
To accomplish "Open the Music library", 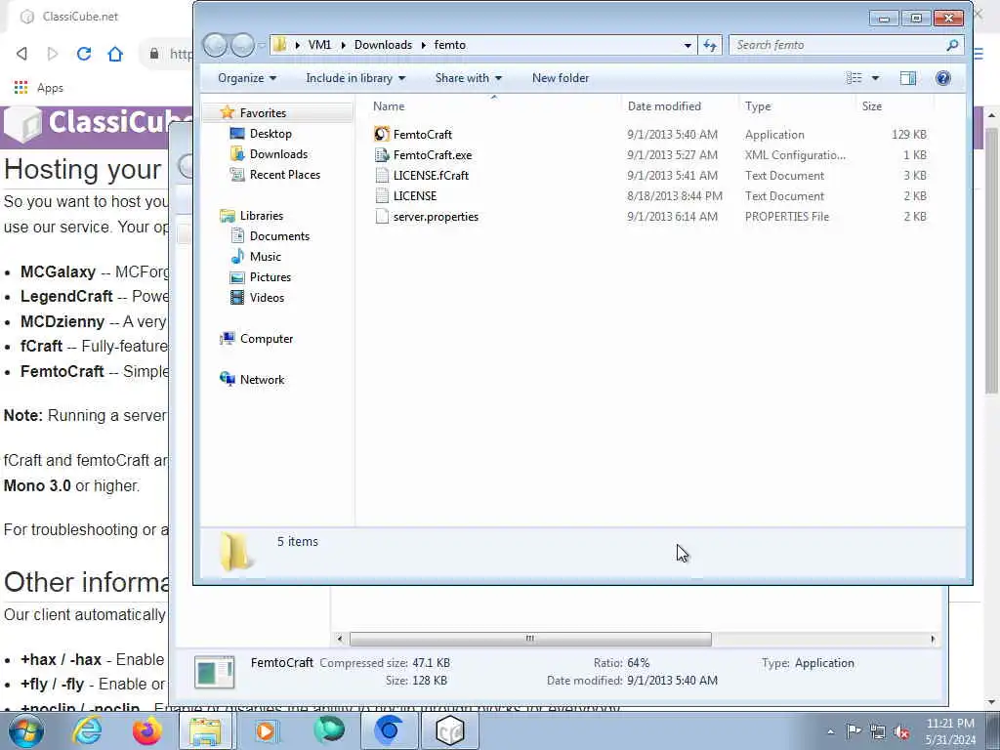I will (x=266, y=257).
